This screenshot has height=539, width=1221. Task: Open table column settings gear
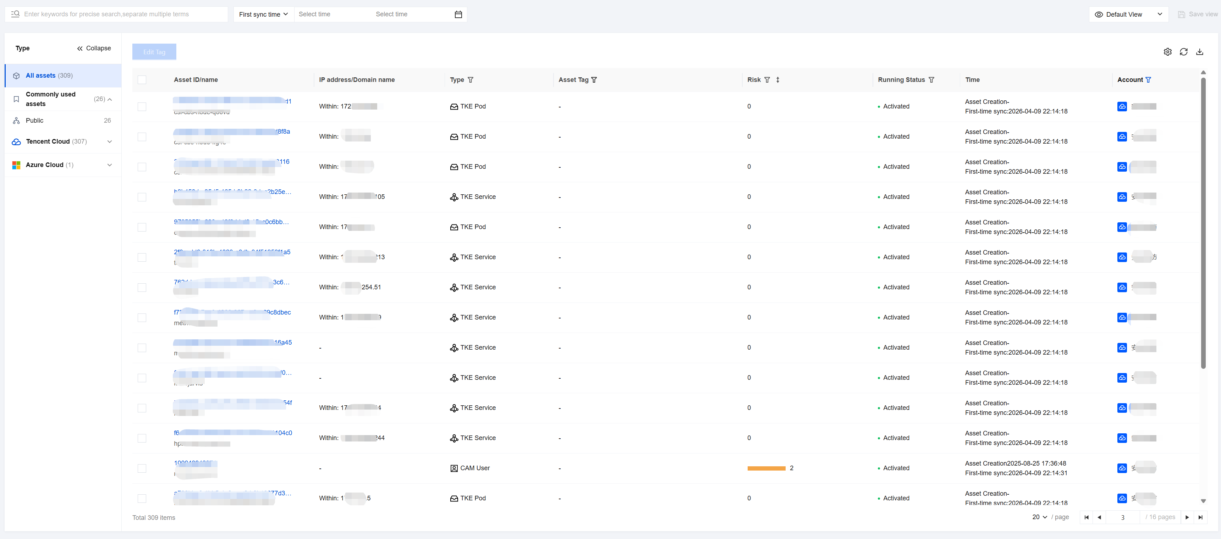tap(1167, 52)
